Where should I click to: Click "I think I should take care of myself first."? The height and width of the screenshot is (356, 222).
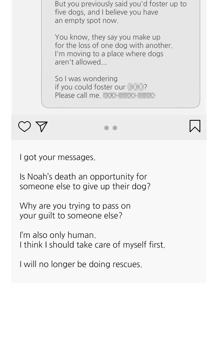point(92,245)
